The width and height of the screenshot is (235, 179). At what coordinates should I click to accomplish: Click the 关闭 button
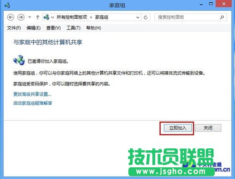(x=208, y=128)
